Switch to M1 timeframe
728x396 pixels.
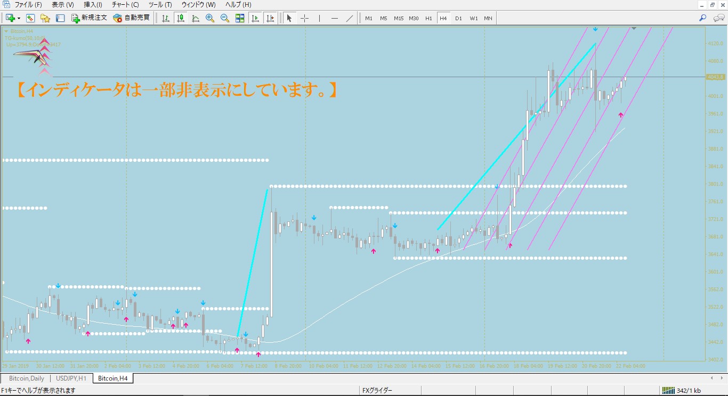click(x=369, y=18)
